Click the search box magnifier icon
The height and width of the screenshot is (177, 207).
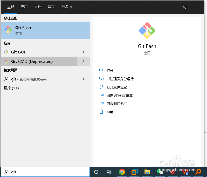[6, 172]
